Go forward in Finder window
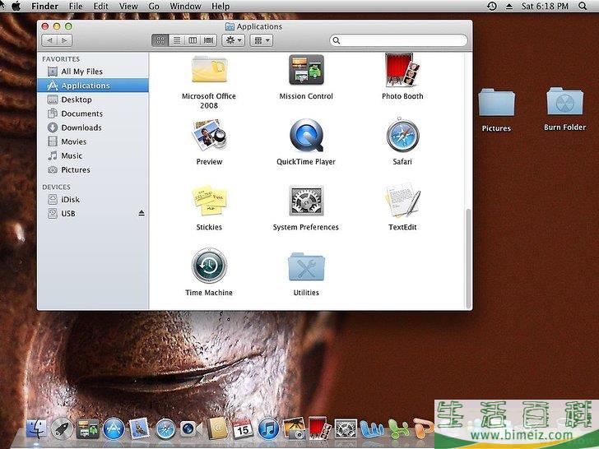 coord(64,40)
